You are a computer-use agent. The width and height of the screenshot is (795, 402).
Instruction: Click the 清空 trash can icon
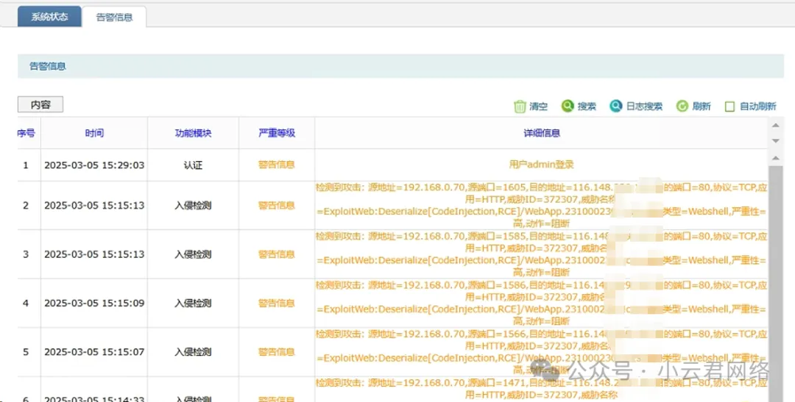click(x=520, y=107)
